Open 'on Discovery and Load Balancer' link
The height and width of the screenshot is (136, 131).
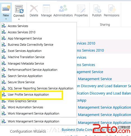(x=104, y=86)
